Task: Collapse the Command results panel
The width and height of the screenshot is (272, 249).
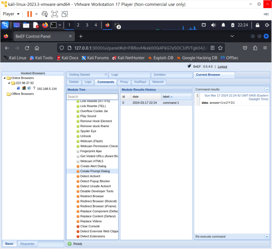Action: point(267,89)
